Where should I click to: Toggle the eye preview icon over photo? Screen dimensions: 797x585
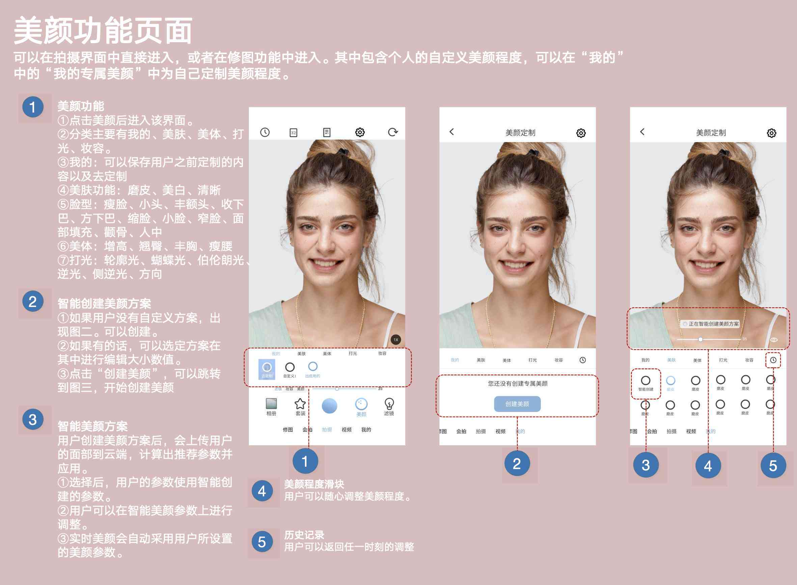pyautogui.click(x=774, y=340)
